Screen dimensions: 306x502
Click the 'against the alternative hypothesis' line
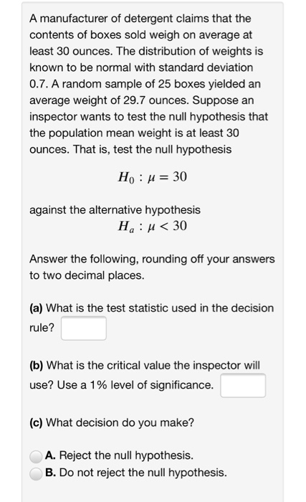tap(115, 210)
